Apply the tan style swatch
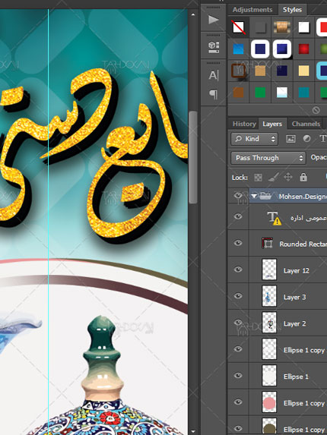 (x=260, y=71)
